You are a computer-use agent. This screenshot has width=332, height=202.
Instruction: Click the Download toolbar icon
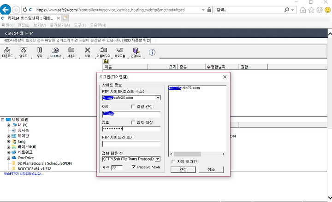(7, 52)
